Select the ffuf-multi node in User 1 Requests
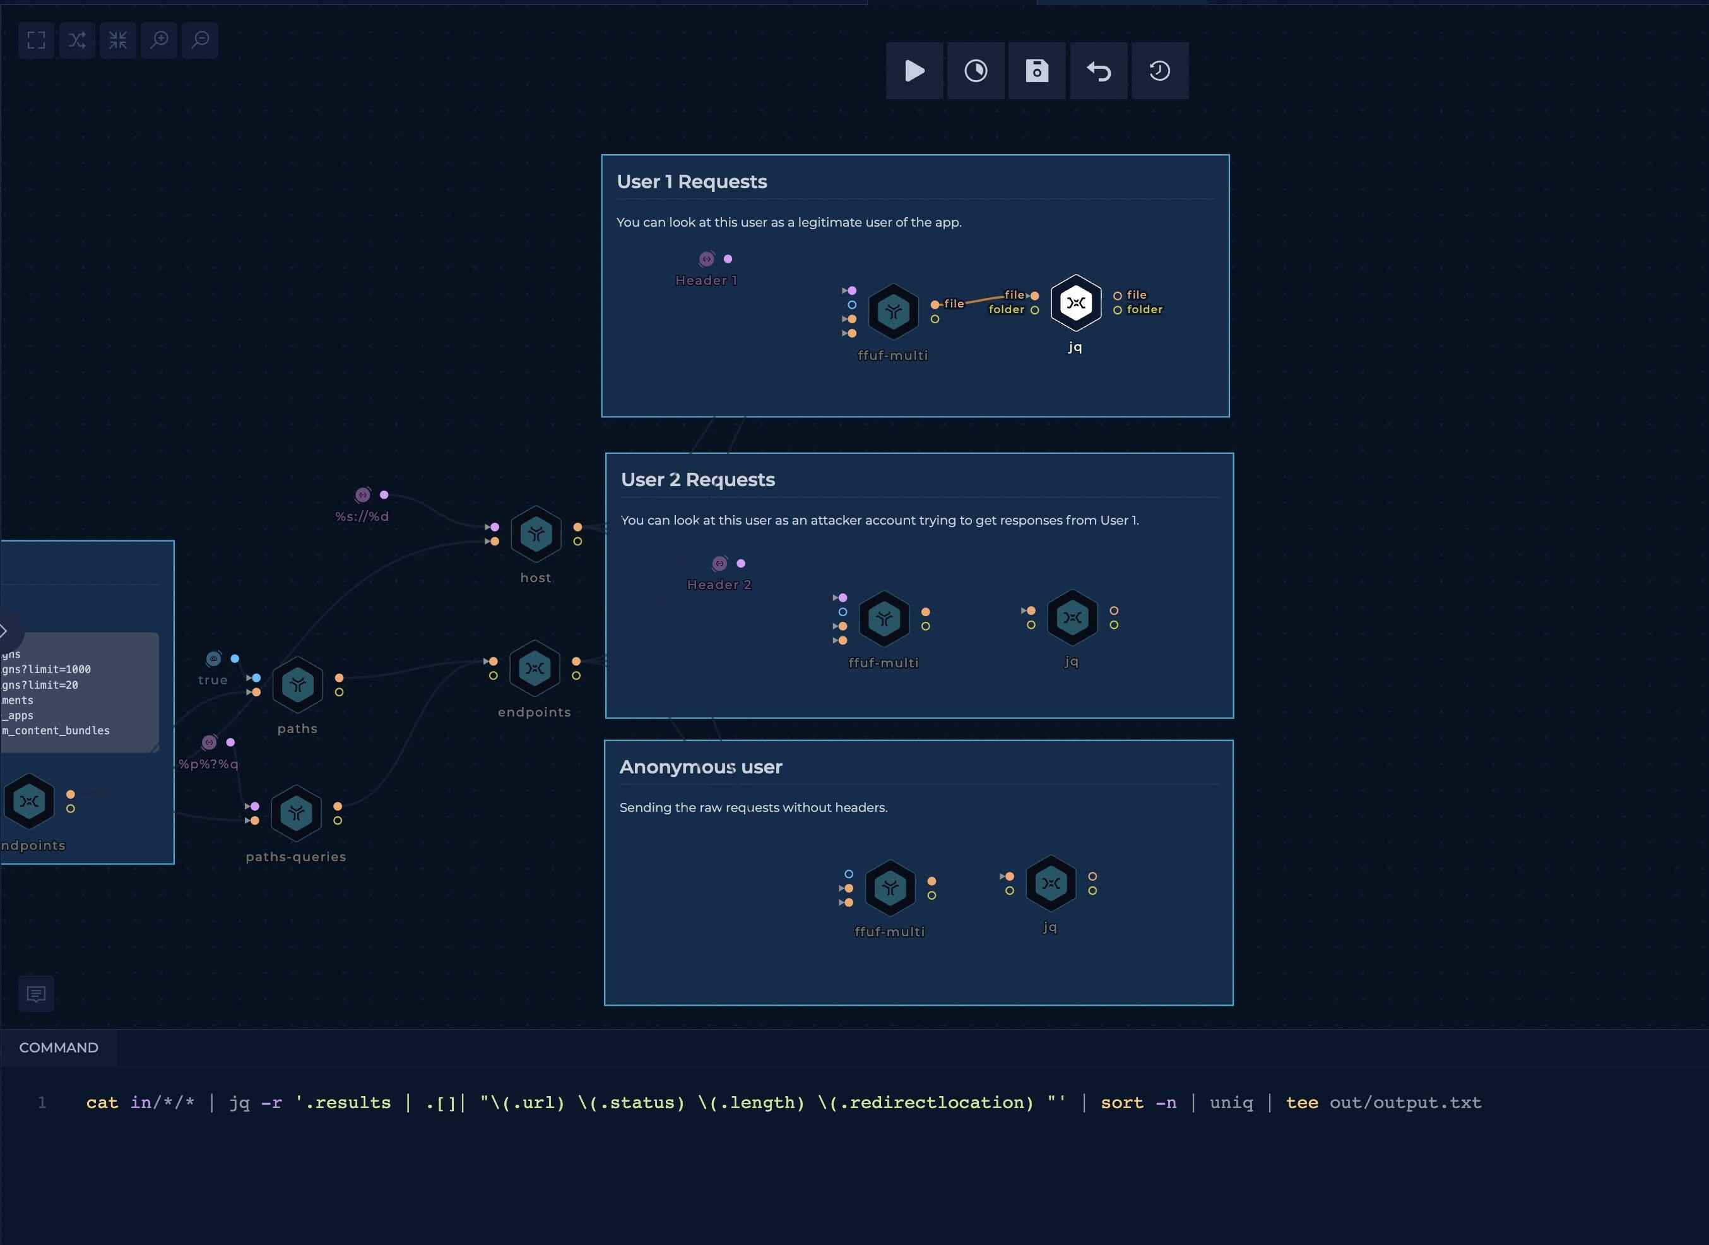1709x1245 pixels. 894,311
